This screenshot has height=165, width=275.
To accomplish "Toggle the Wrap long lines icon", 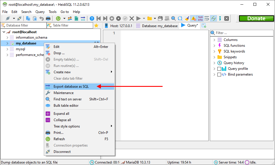I will pos(207,18).
